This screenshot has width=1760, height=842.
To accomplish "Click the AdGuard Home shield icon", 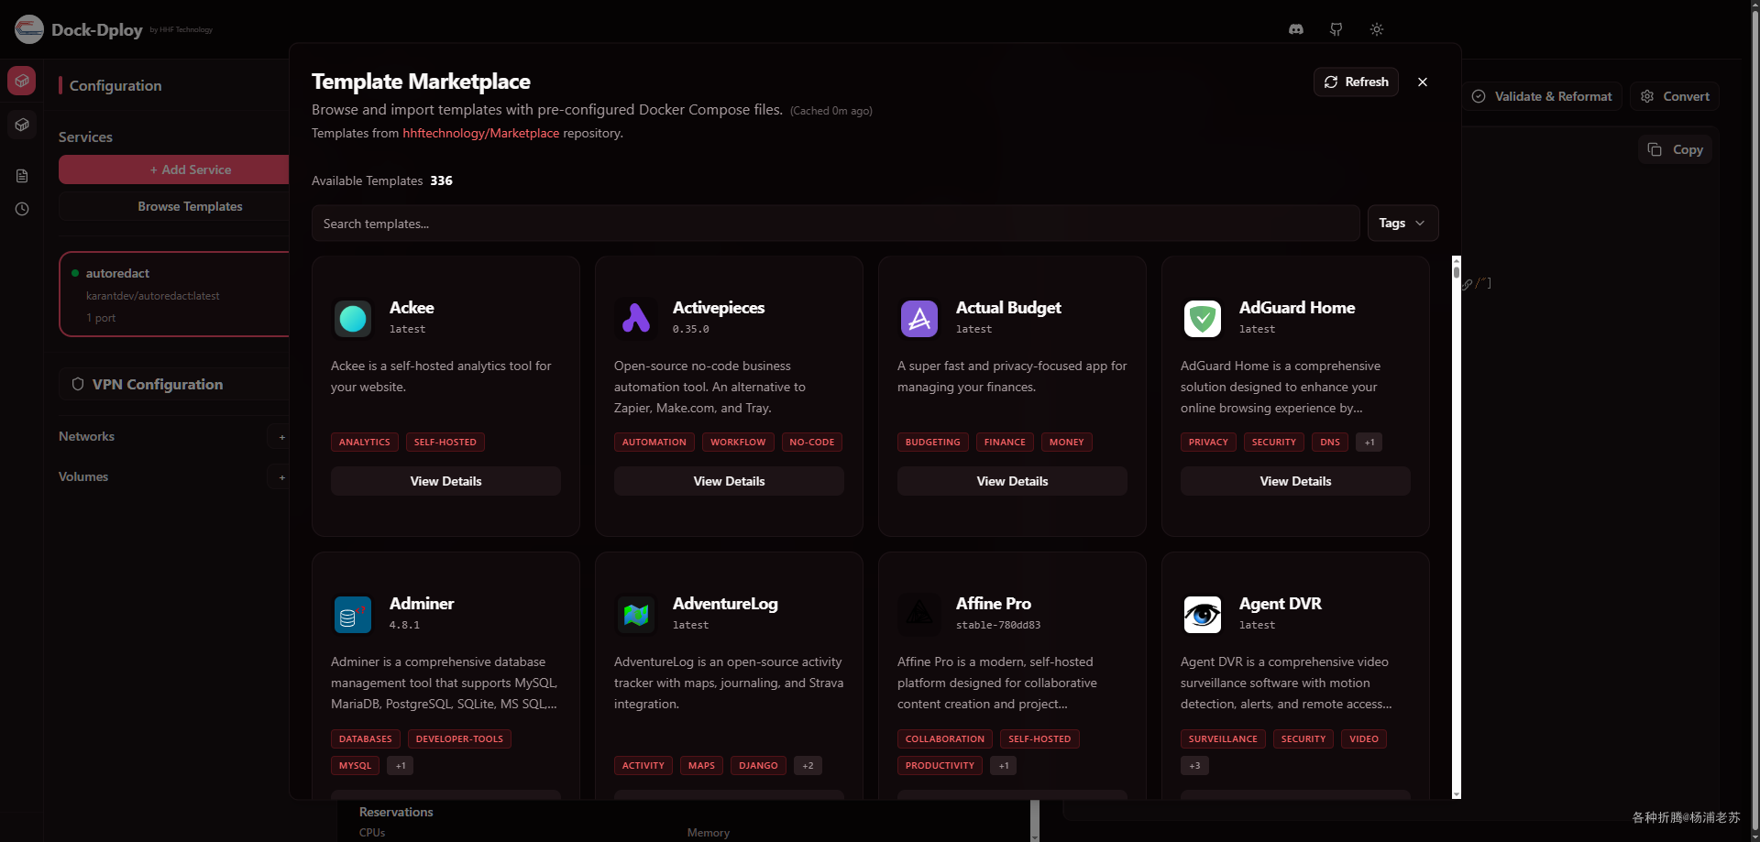I will [x=1203, y=319].
